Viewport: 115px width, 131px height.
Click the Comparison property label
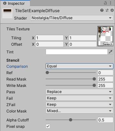[17, 66]
